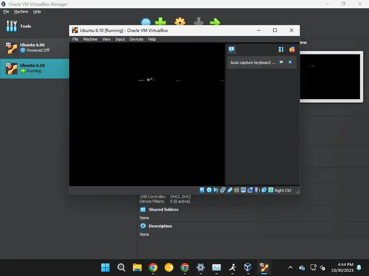The width and height of the screenshot is (369, 276).
Task: Open machine Settings via orange gear toolbar icon
Action: [180, 21]
